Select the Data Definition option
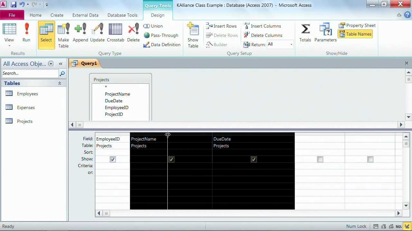 tap(162, 45)
